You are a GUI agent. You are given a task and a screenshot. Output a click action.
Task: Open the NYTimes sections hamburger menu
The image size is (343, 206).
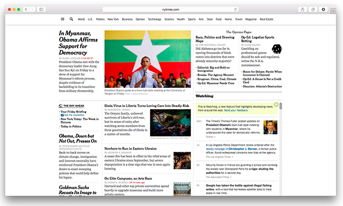point(62,19)
